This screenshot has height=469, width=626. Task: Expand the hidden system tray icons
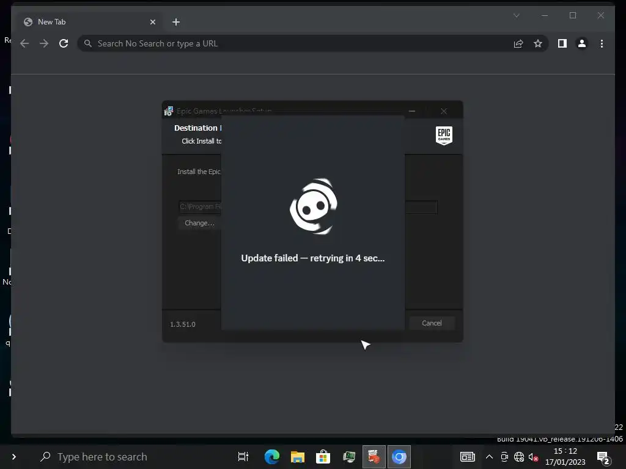tap(489, 457)
